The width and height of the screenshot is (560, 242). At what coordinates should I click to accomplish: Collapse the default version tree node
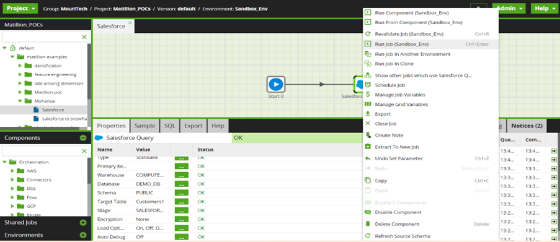pyautogui.click(x=4, y=48)
